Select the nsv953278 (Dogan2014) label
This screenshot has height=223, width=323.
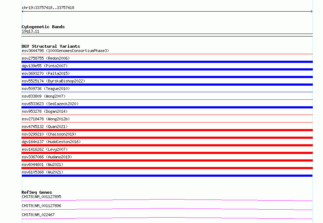pos(45,111)
